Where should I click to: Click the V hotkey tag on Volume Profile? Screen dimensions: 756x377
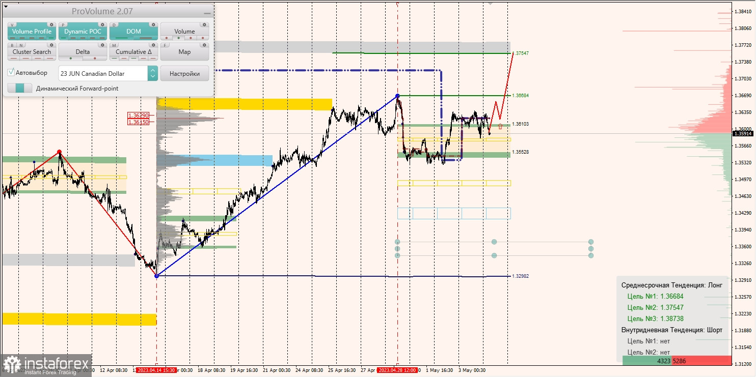12,24
